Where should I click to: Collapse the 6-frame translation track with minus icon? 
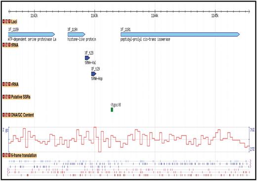(x=3, y=155)
